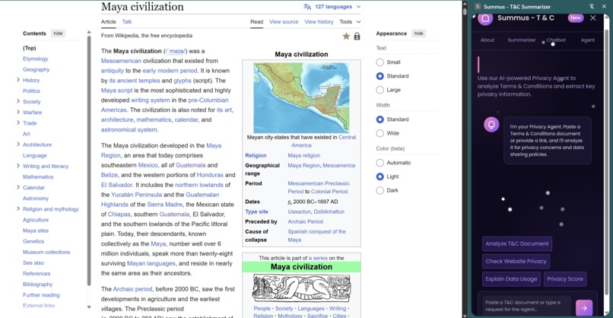Screen dimensions: 613x318
Task: Open the Maya script link
Action: point(116,91)
